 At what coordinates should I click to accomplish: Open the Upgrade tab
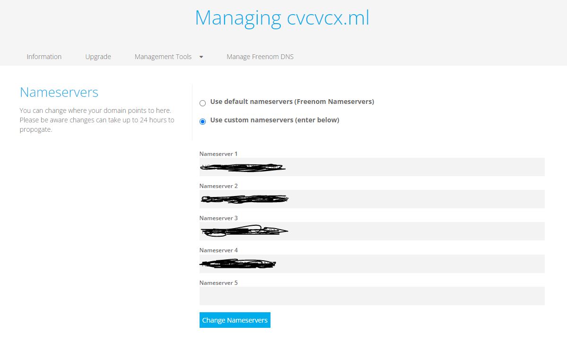98,57
